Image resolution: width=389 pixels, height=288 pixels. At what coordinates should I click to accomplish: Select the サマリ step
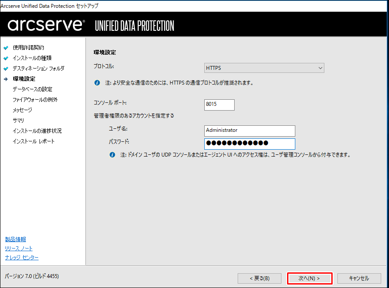click(x=18, y=121)
